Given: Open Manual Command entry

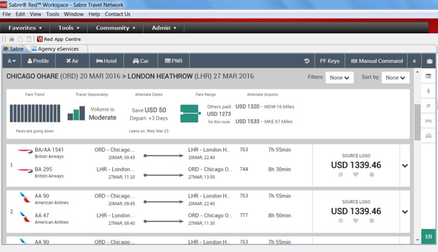Looking at the screenshot, I should click(x=377, y=61).
